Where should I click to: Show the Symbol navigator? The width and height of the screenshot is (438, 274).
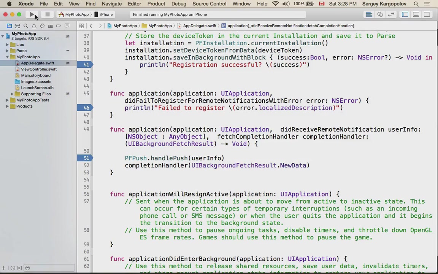click(x=17, y=26)
